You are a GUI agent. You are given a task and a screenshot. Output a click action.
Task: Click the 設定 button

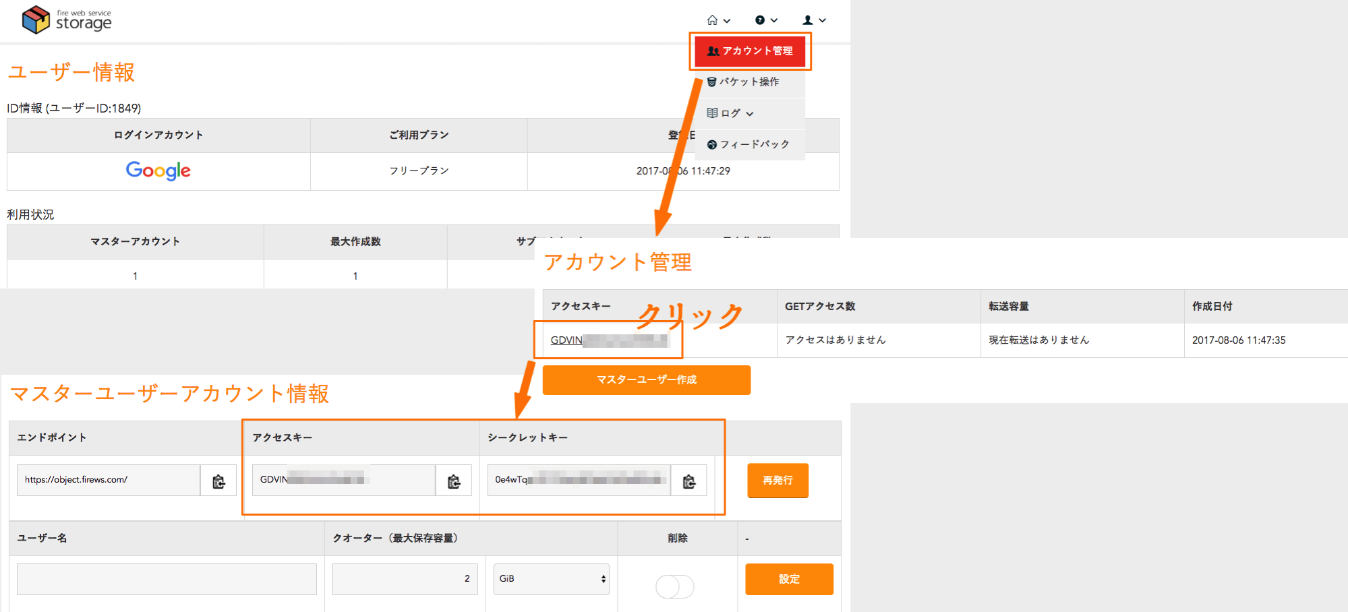790,580
